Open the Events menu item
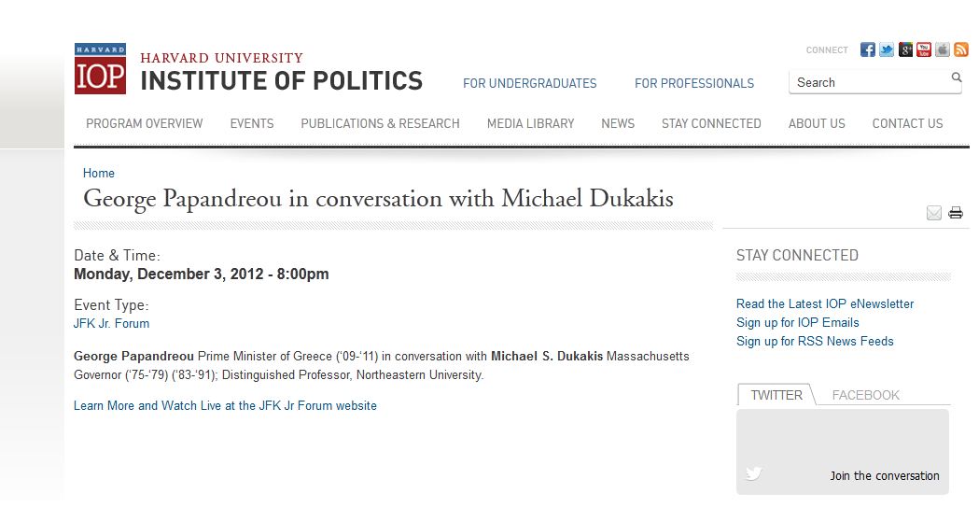Screen dimensions: 979x521 tap(252, 123)
